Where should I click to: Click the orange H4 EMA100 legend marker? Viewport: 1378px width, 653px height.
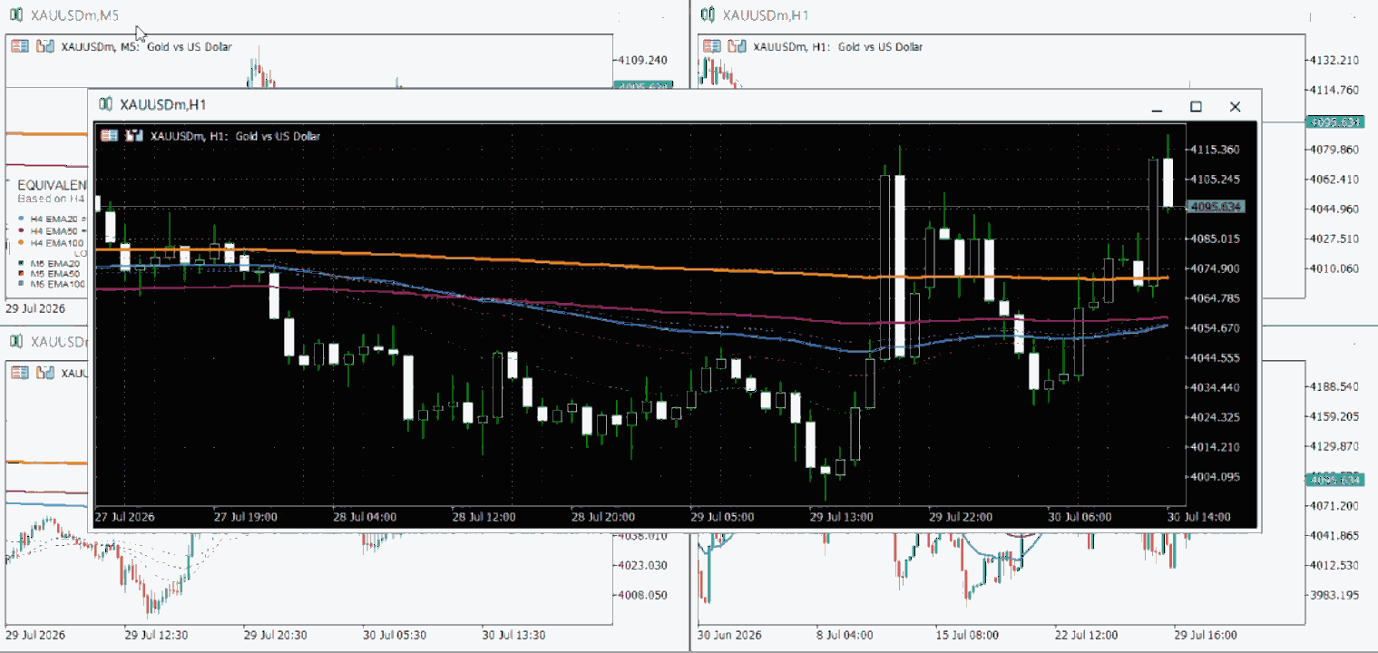(x=21, y=242)
